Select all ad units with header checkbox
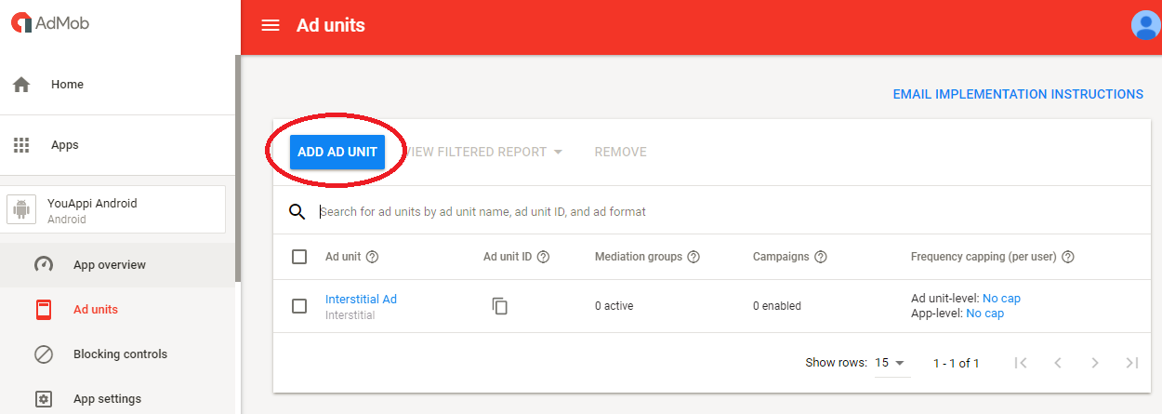The height and width of the screenshot is (414, 1162). pos(299,257)
